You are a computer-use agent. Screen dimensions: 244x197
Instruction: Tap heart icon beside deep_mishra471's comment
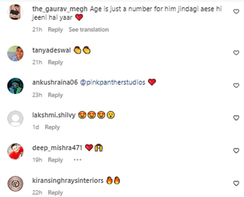tap(237, 151)
